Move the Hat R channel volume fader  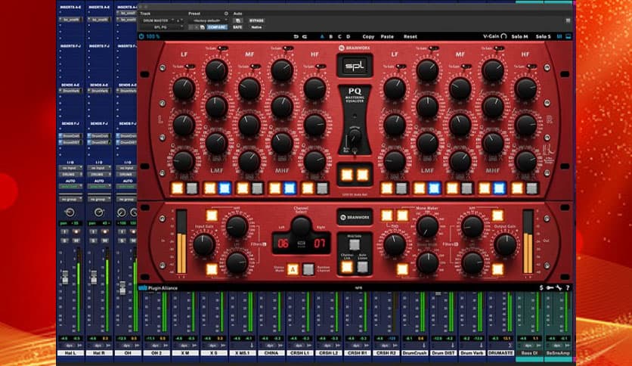click(x=94, y=277)
